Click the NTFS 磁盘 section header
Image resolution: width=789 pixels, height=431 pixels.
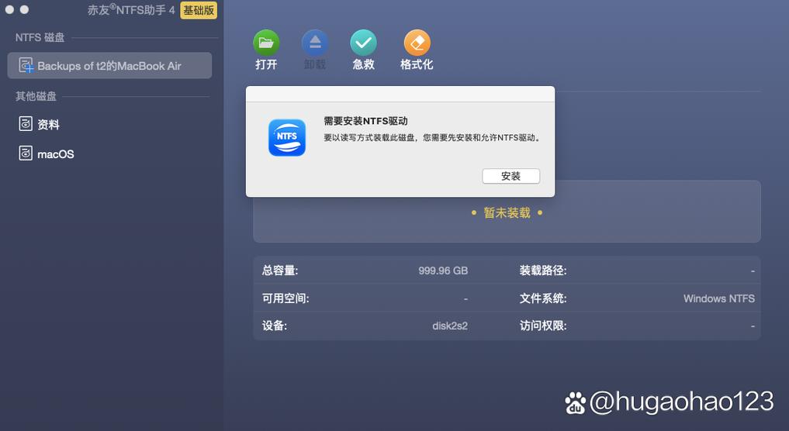coord(40,37)
